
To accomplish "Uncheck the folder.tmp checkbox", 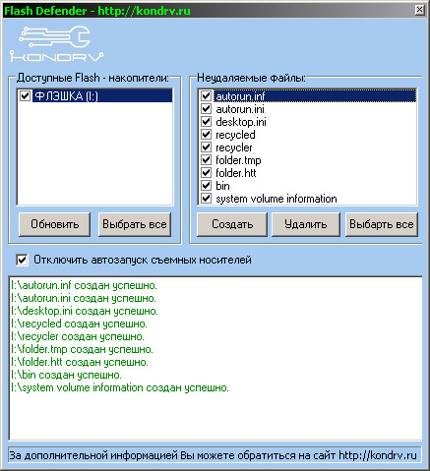I will coord(206,160).
